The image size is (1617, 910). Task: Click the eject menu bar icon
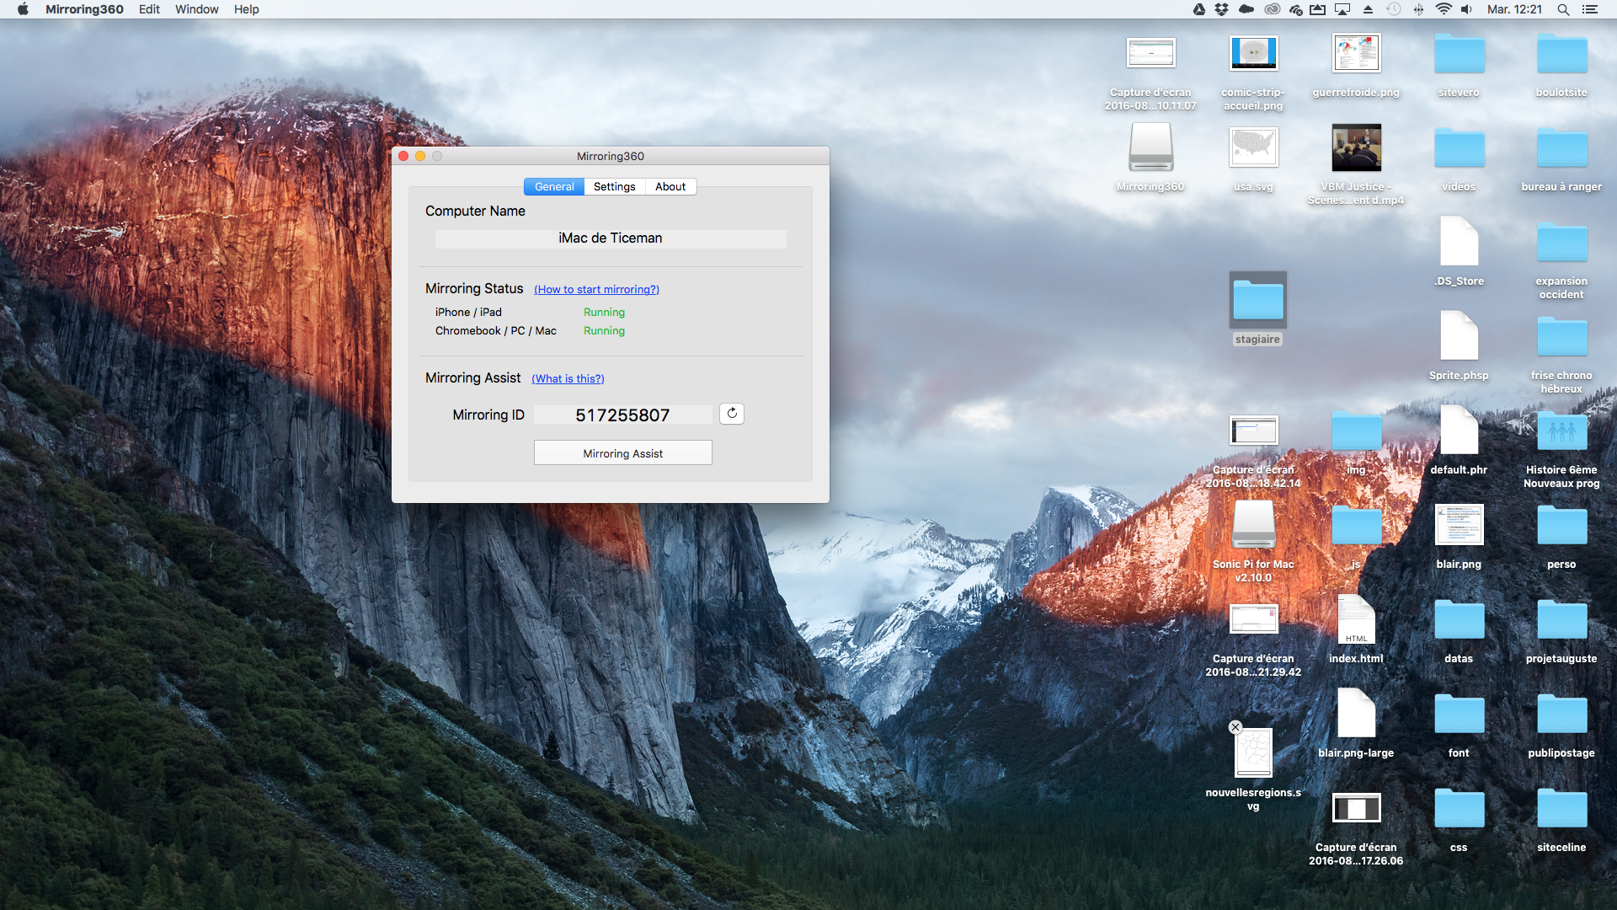(1368, 9)
